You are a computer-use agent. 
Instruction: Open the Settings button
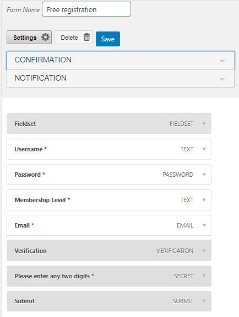(29, 37)
